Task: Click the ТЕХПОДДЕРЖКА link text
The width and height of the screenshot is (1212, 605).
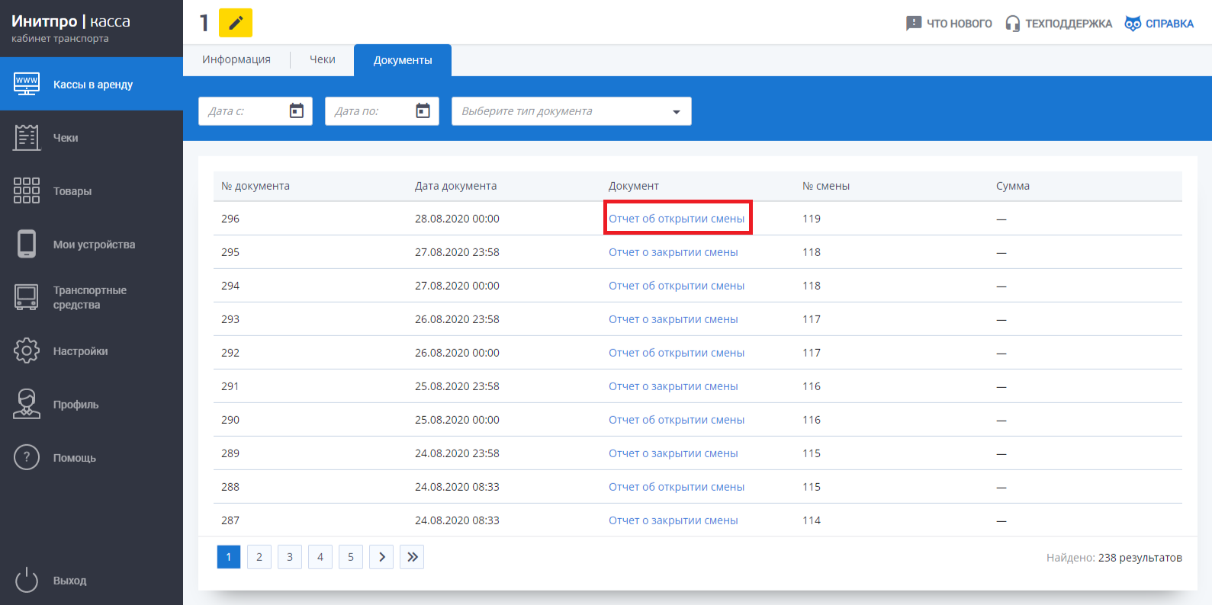Action: (1069, 24)
